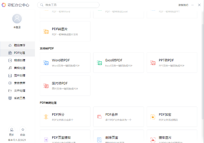
Task: Click the 更新 update icon
Action: (x=12, y=130)
